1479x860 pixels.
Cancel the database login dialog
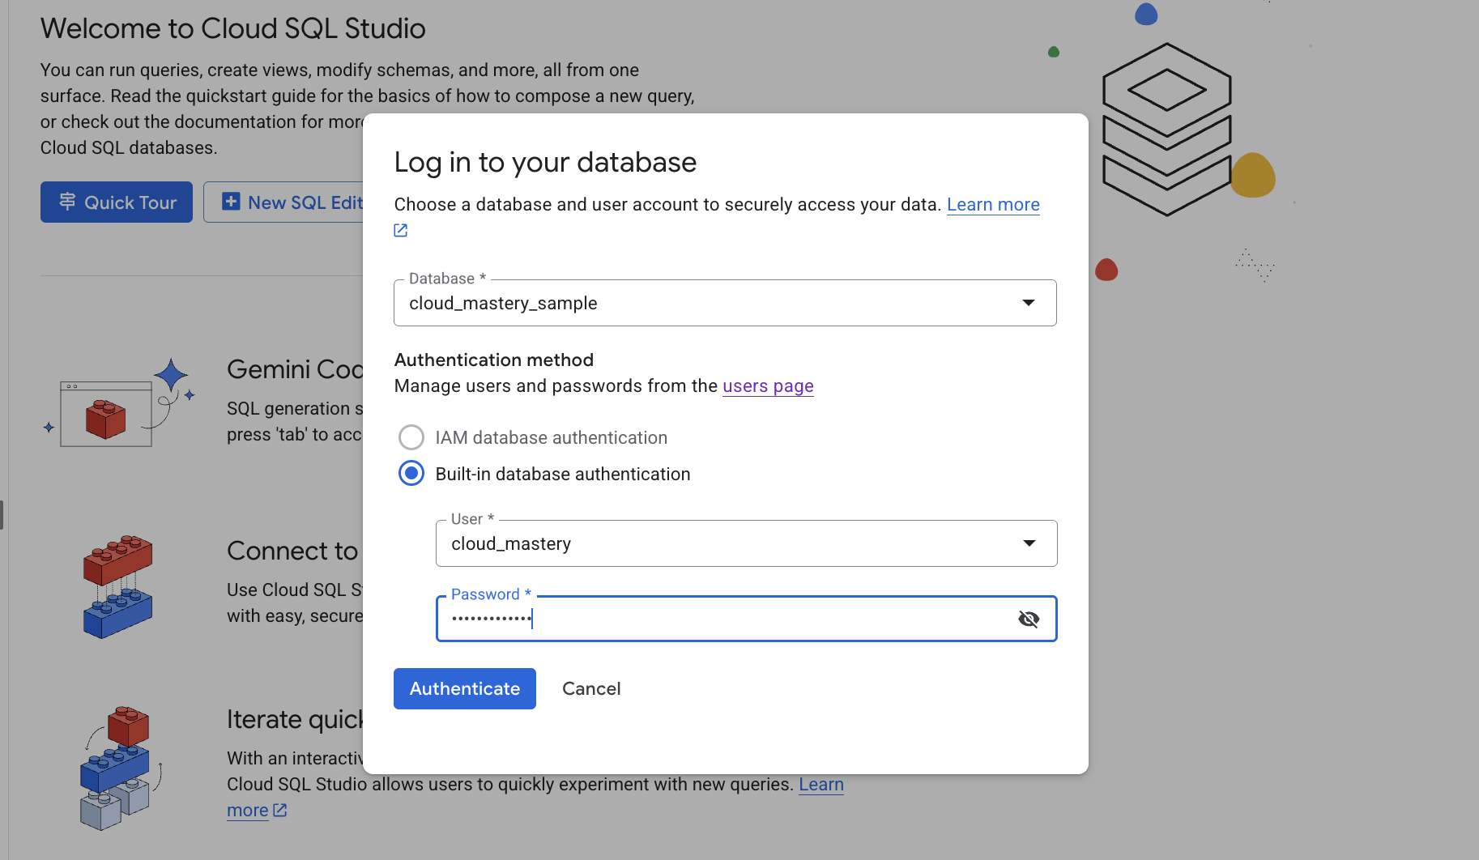[591, 688]
